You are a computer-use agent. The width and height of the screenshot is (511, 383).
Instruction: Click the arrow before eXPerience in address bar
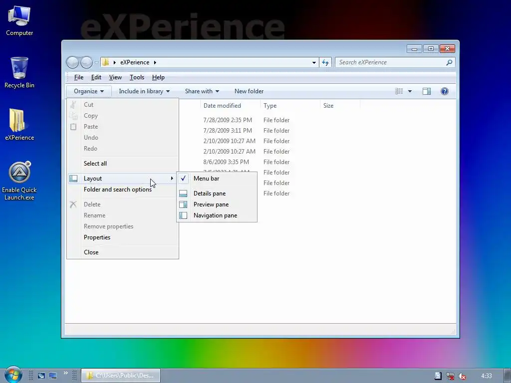115,62
